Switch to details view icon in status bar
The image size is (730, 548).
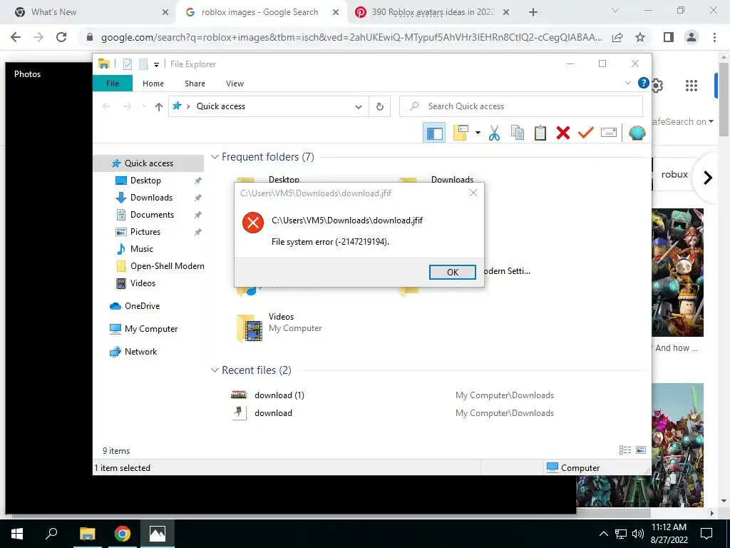click(x=624, y=450)
